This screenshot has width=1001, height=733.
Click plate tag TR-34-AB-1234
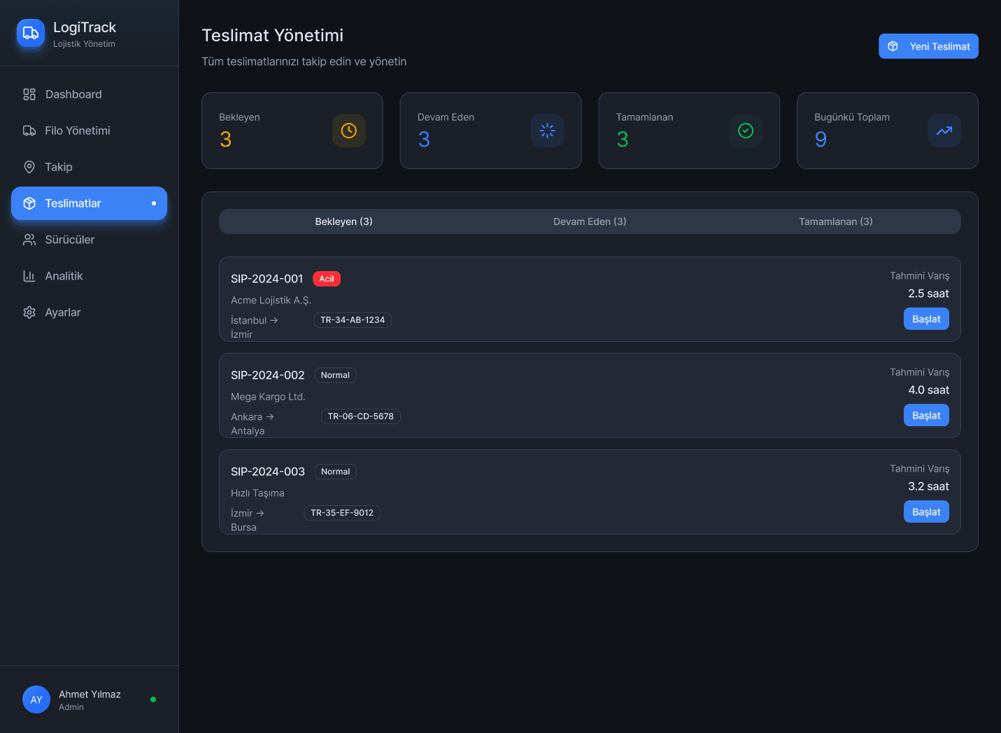tap(353, 320)
